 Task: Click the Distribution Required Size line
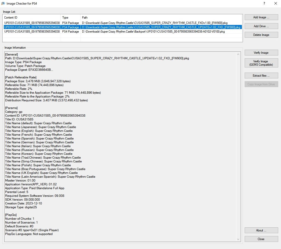click(46, 100)
